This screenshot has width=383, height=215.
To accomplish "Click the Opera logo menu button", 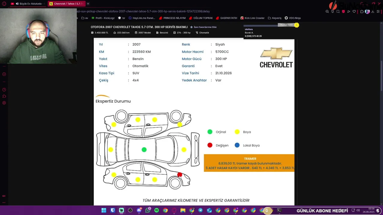I will [x=4, y=4].
